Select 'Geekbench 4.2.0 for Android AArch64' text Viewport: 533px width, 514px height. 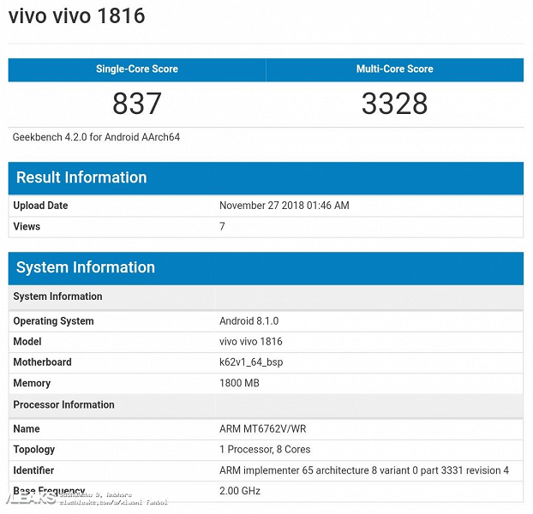coord(96,137)
